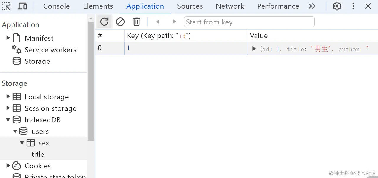Expand the stored object value in row 0

pyautogui.click(x=254, y=49)
